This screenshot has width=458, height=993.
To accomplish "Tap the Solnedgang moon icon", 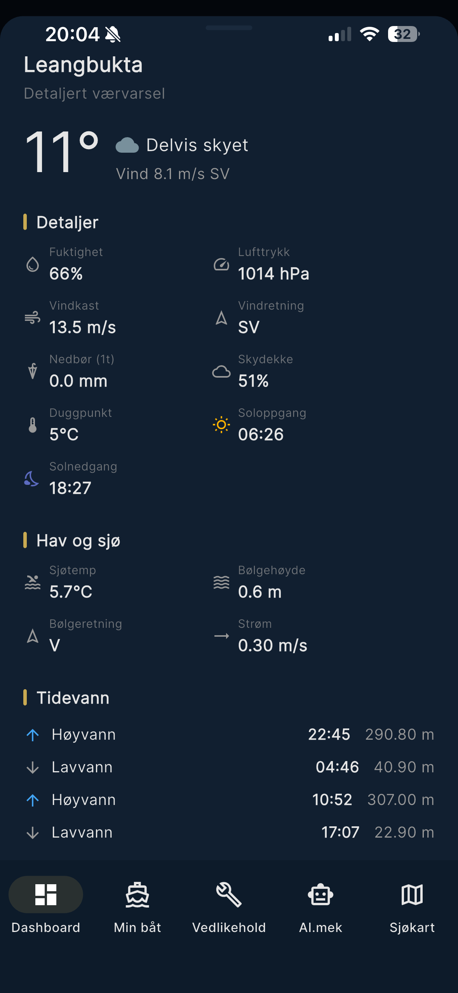I will (32, 479).
